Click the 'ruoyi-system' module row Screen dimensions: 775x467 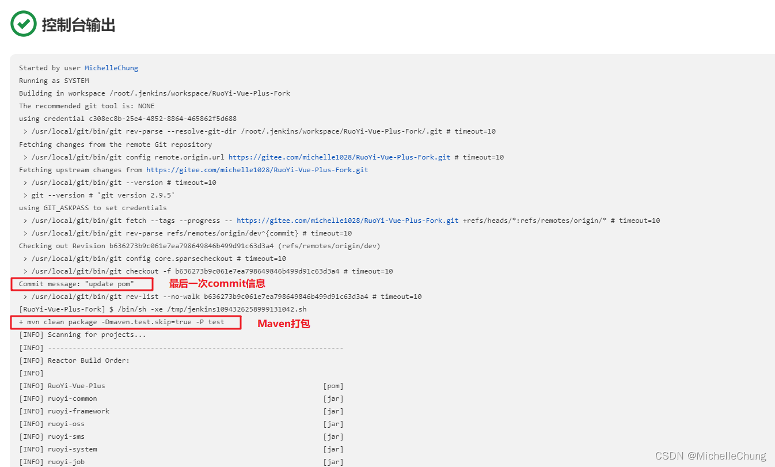click(x=181, y=449)
